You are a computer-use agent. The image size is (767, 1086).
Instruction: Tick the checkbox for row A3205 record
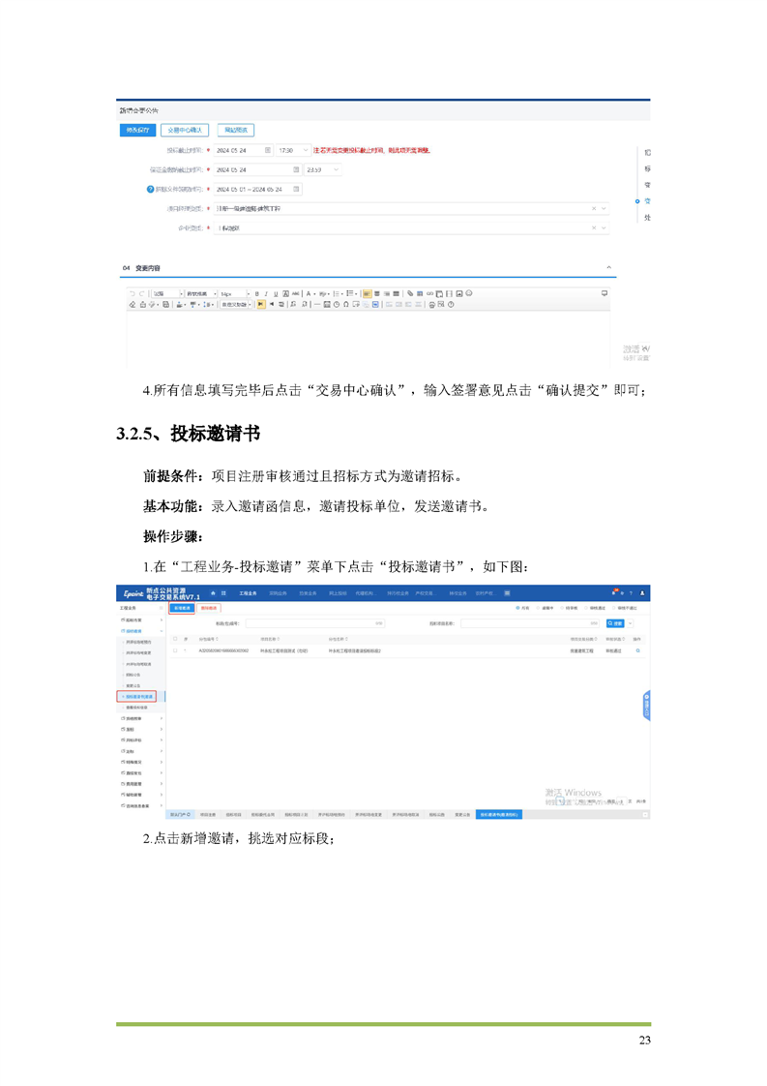[175, 650]
